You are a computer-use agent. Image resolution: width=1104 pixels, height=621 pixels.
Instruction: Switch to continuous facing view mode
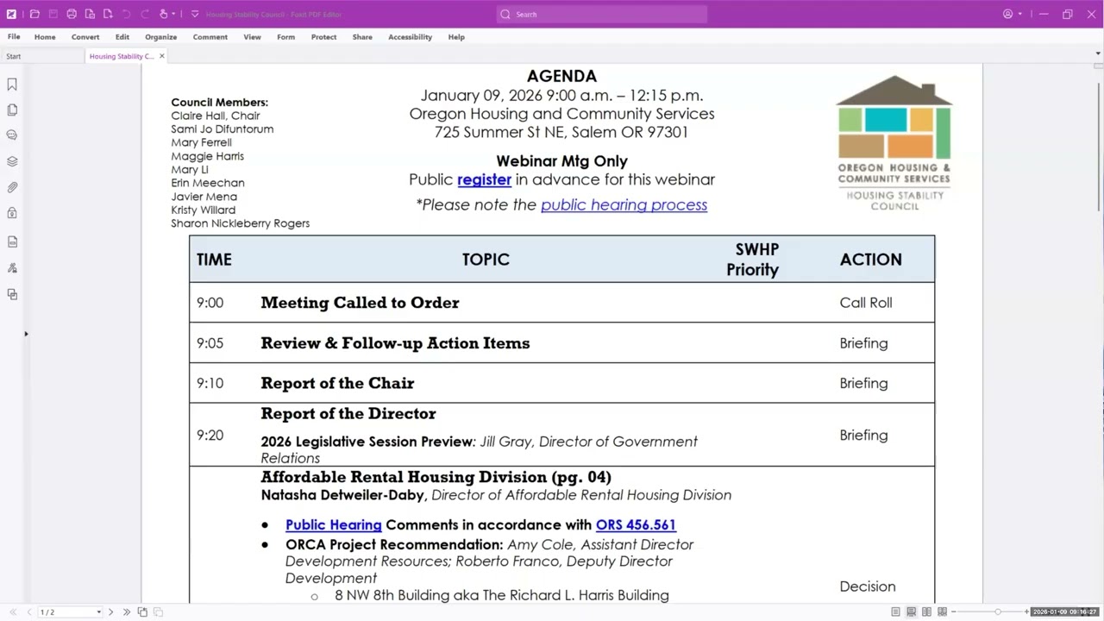click(942, 612)
